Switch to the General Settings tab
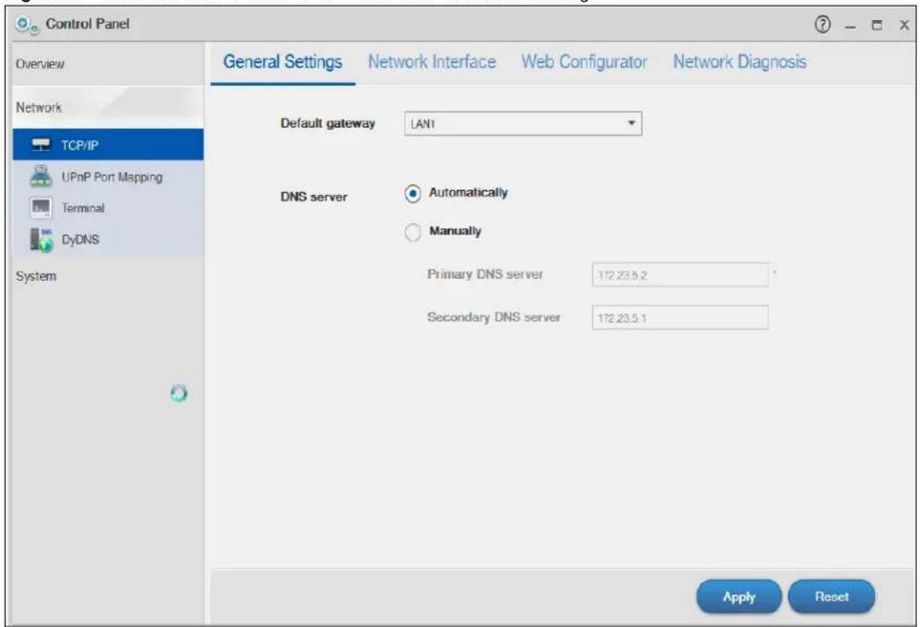The width and height of the screenshot is (920, 627). tap(282, 62)
